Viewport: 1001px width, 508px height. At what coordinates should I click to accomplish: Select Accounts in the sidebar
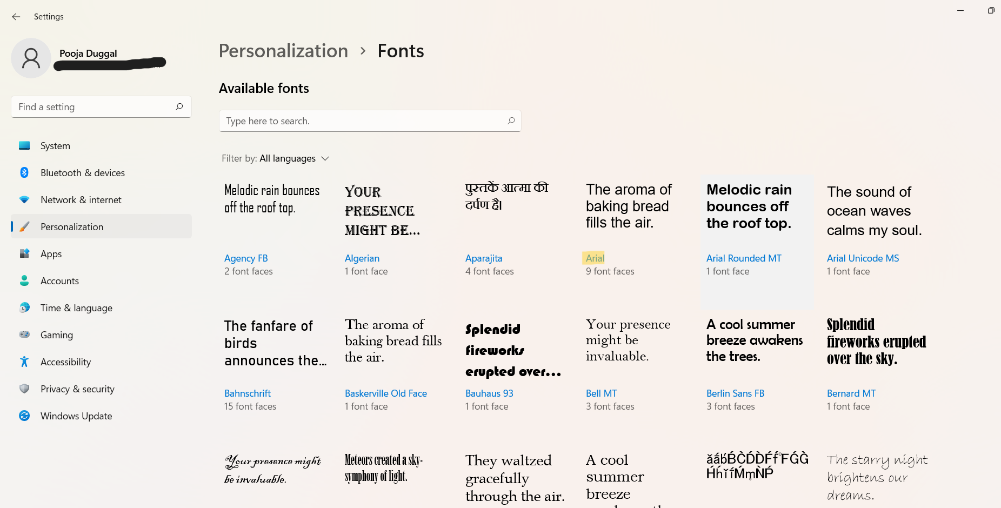[59, 281]
